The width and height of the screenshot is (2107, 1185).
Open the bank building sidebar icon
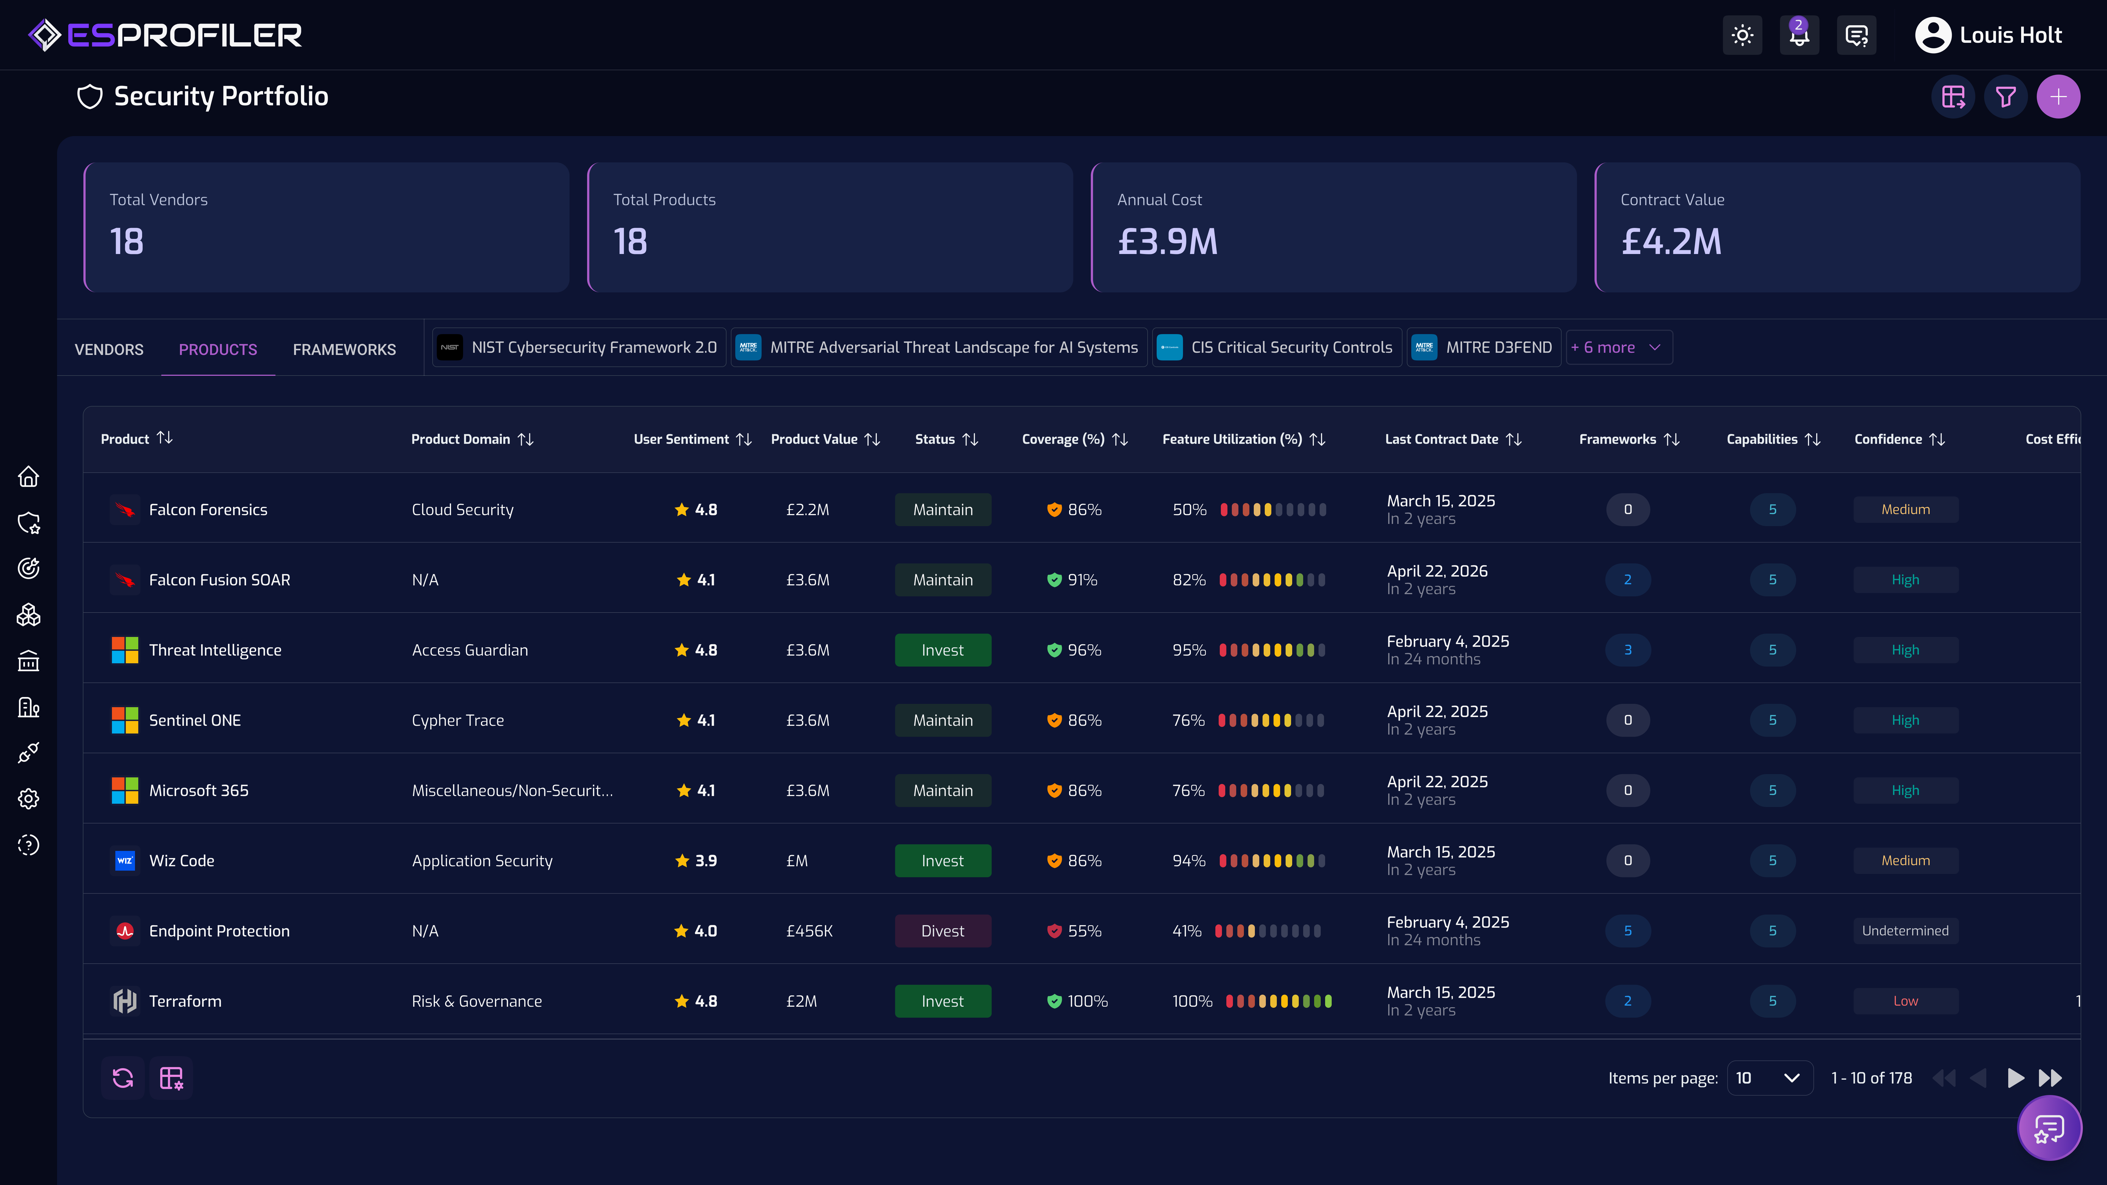[29, 661]
